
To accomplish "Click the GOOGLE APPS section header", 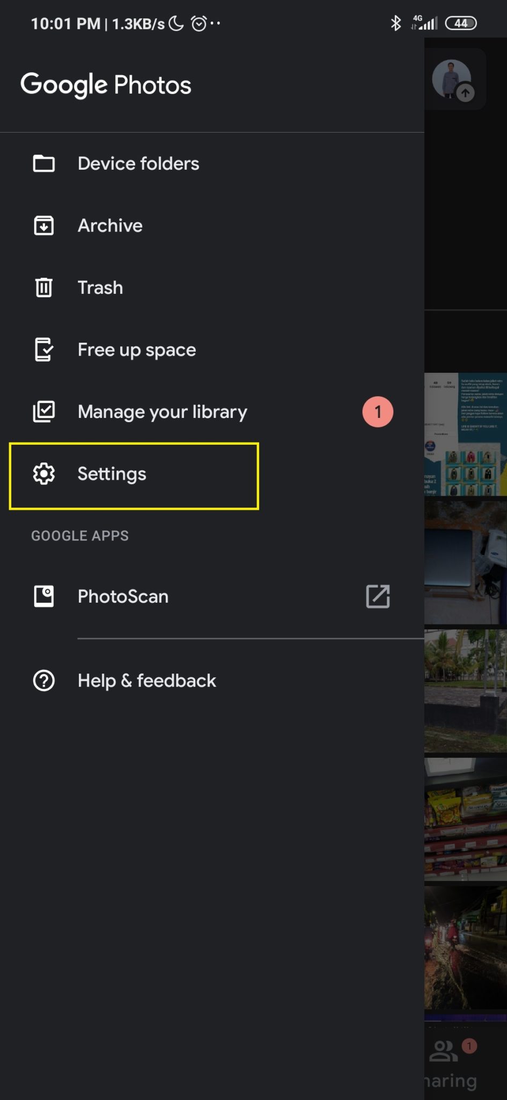I will pyautogui.click(x=80, y=535).
